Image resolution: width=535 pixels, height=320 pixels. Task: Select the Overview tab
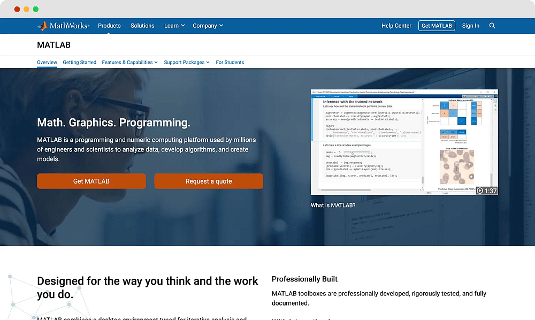(47, 63)
